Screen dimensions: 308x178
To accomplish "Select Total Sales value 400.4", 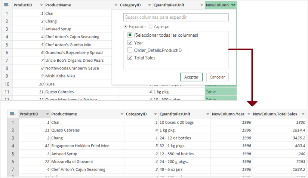I will tap(279, 146).
